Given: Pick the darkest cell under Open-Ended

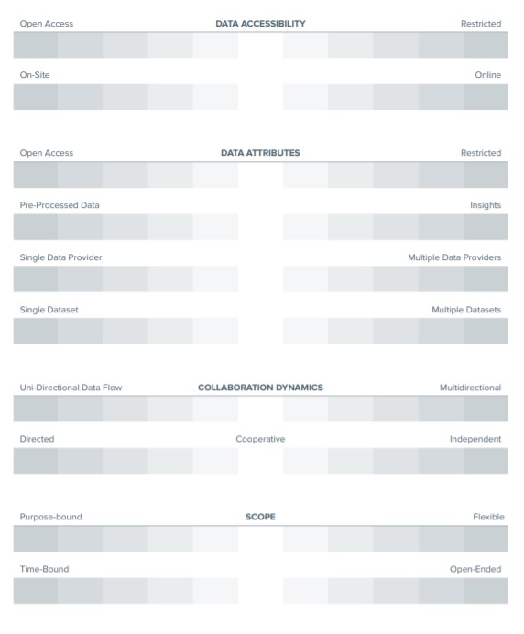Looking at the screenshot, I should 486,591.
